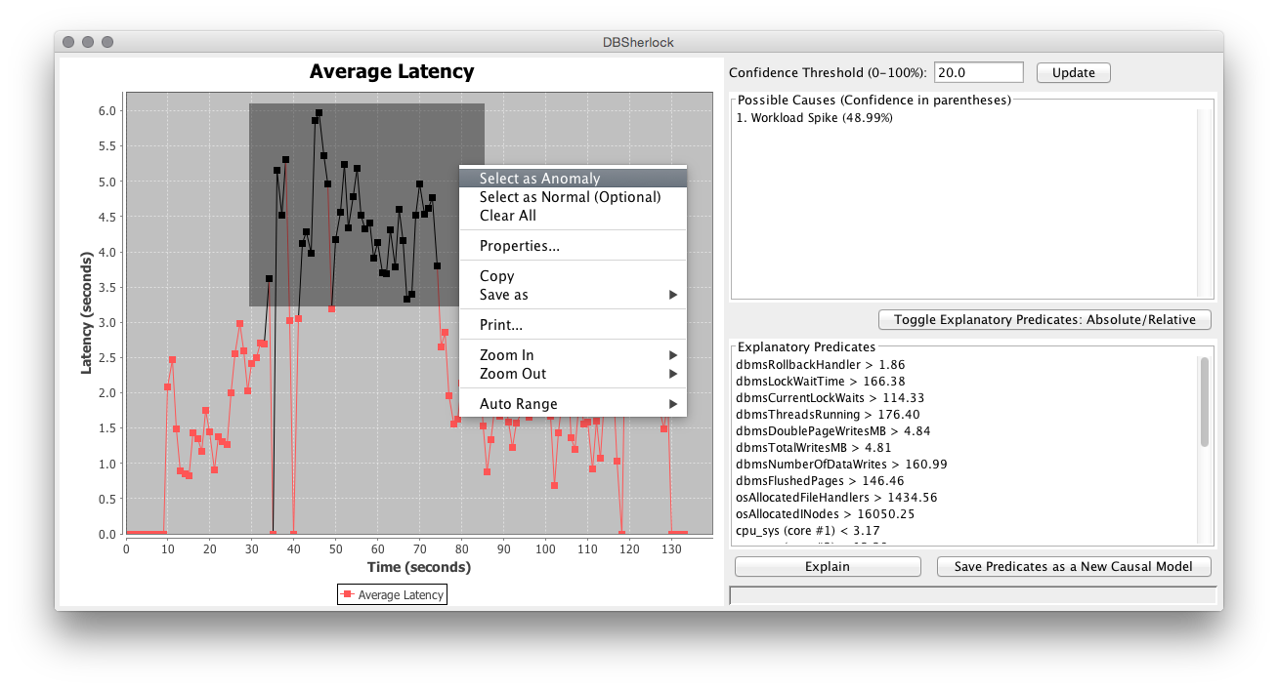The height and width of the screenshot is (689, 1278).
Task: Click the Update button
Action: [1073, 73]
